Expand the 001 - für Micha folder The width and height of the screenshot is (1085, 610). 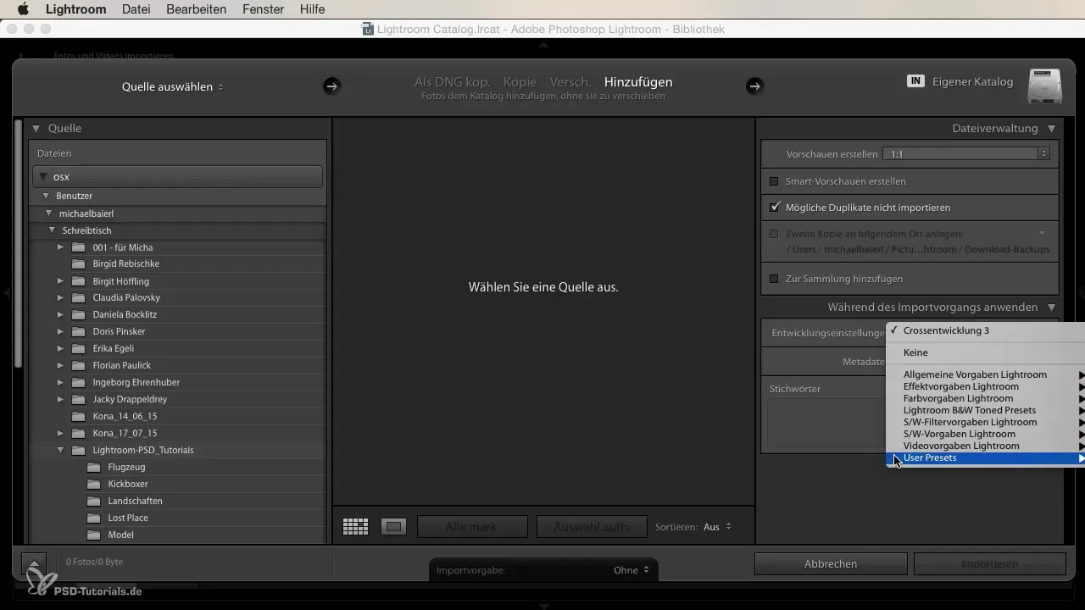[60, 247]
